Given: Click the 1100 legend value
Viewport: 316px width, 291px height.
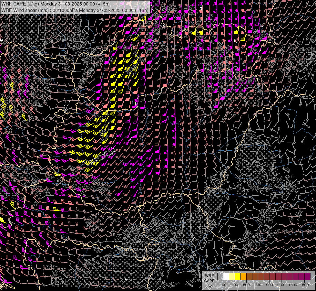Looking at the screenshot, I should pos(281,285).
